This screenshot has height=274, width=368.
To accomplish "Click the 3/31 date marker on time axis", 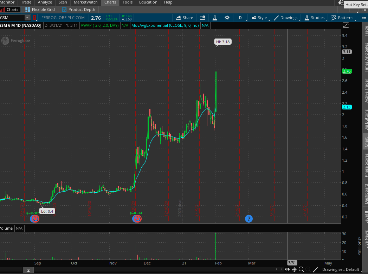I will [x=292, y=263].
